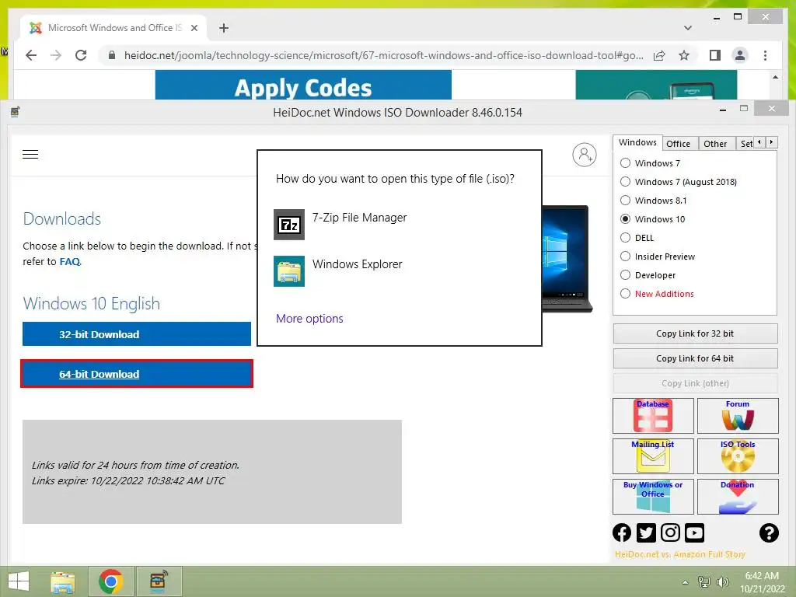Screen dimensions: 796x597
Task: Visit the Facebook page icon
Action: (622, 532)
